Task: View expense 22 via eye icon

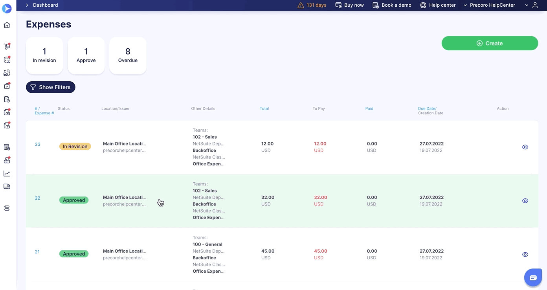Action: [x=525, y=201]
